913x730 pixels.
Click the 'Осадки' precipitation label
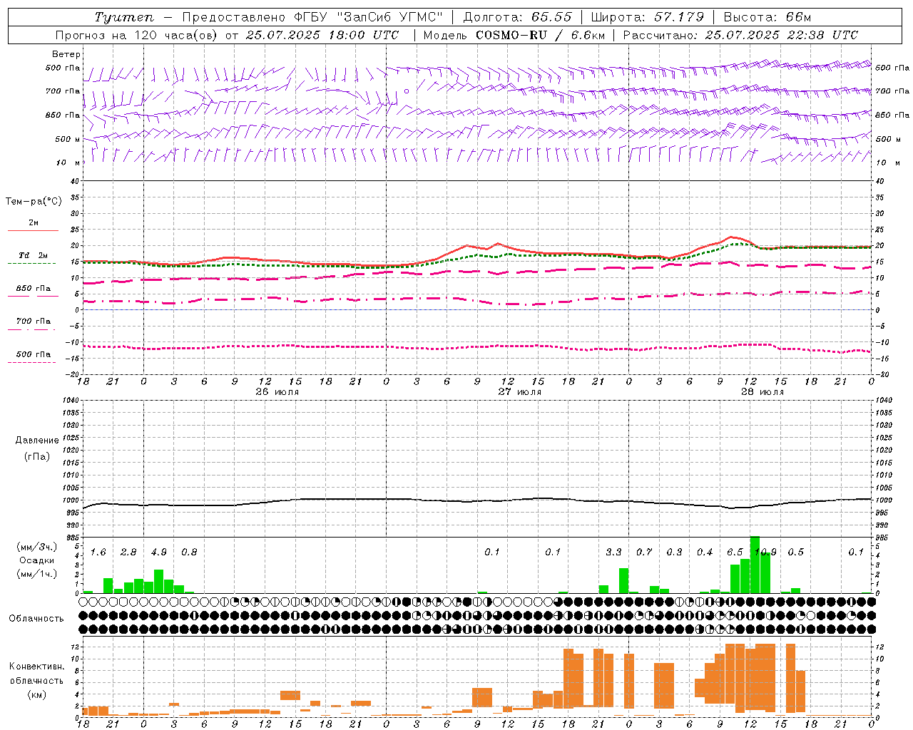click(x=37, y=560)
